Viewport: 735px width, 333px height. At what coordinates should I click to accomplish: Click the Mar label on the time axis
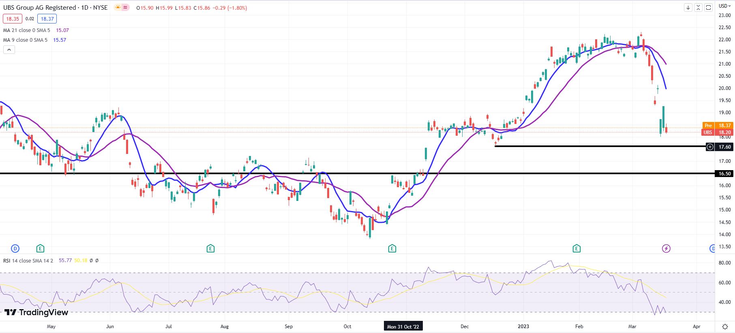click(632, 327)
